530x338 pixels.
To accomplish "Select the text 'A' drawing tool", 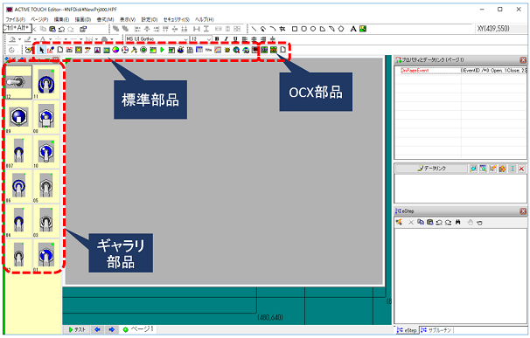I will (x=352, y=29).
